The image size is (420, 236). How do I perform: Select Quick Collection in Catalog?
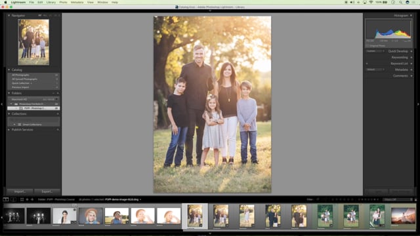tap(33, 83)
